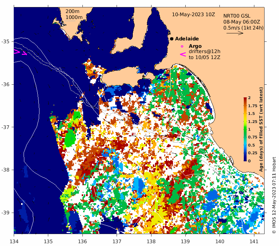Click the 'Argo' legend label
Image resolution: width=279 pixels, height=246 pixels.
click(x=195, y=46)
